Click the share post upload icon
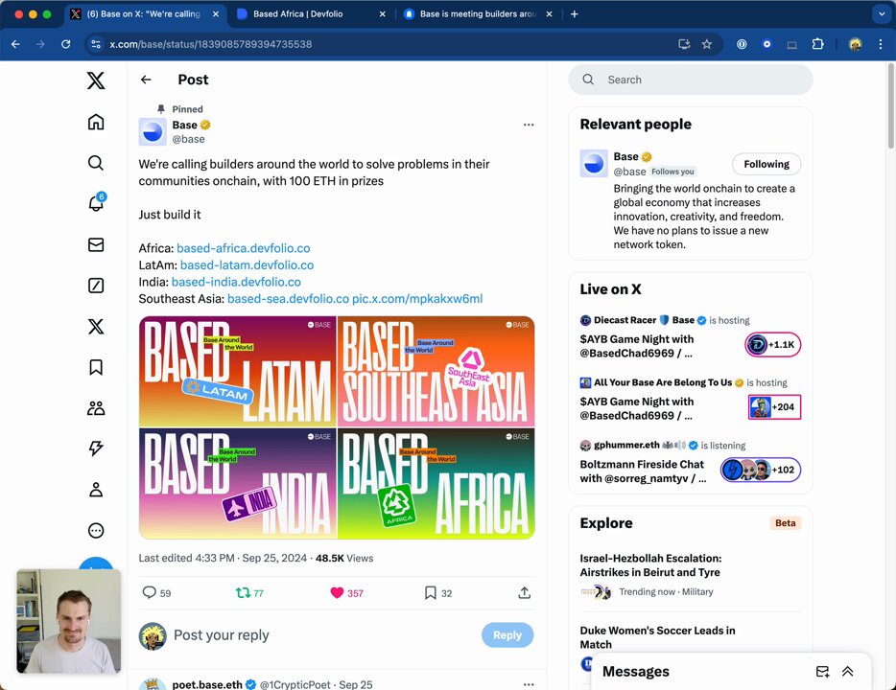This screenshot has width=896, height=690. coord(524,593)
